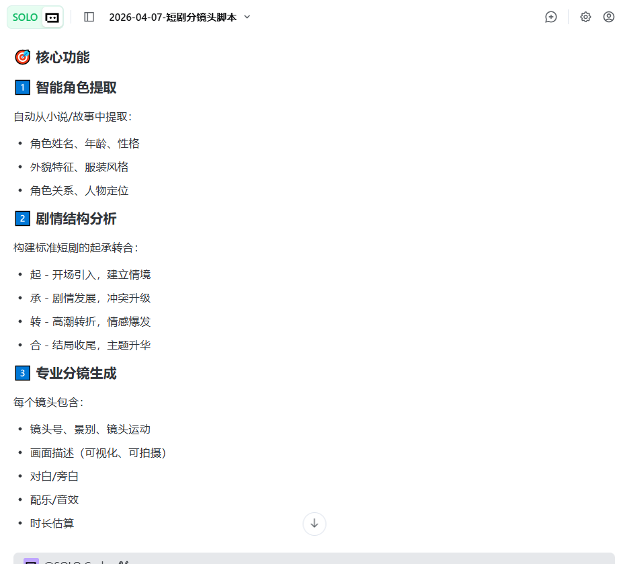
Task: Click the purple SOLO Coder agent icon
Action: click(31, 562)
